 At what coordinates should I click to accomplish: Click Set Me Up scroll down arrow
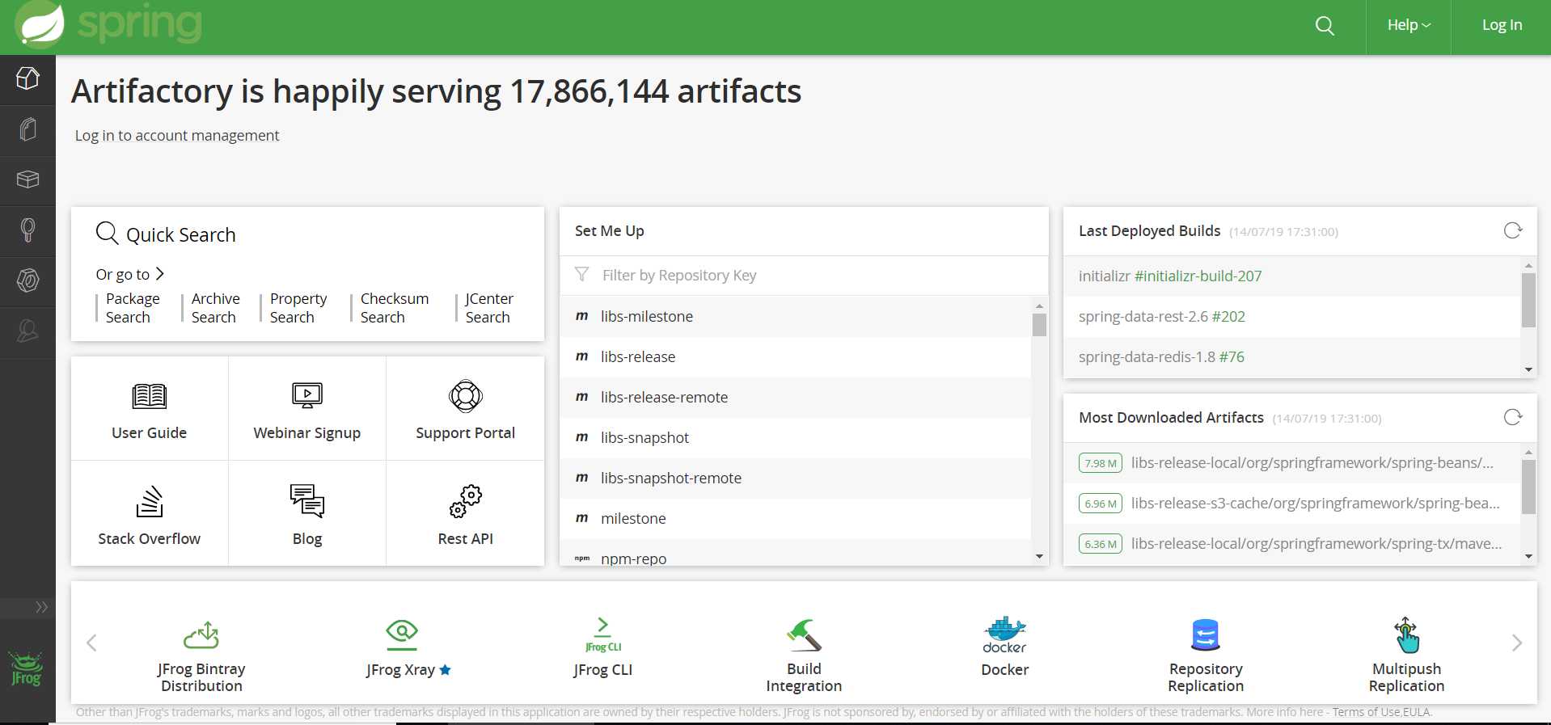(1039, 557)
